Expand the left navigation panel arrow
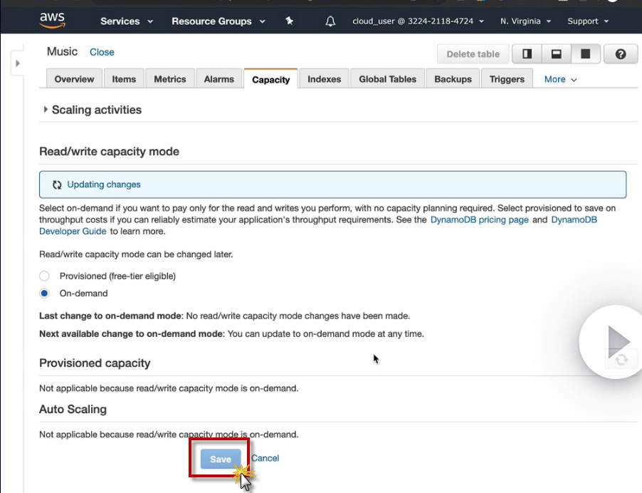This screenshot has height=493, width=642. (x=18, y=63)
